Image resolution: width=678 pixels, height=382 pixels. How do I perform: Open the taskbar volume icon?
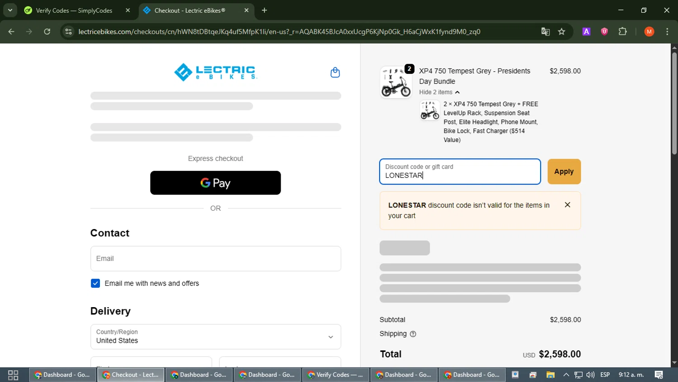[x=590, y=375]
